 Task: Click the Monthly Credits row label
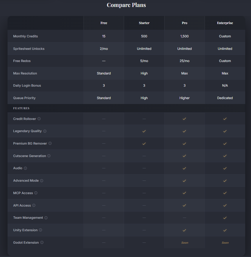pos(26,36)
